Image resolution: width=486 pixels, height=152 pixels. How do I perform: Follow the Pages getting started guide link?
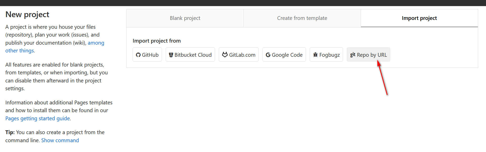(x=38, y=118)
